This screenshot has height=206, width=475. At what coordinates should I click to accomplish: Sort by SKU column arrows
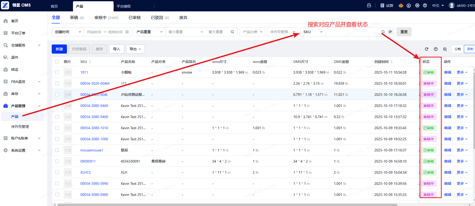[x=90, y=62]
